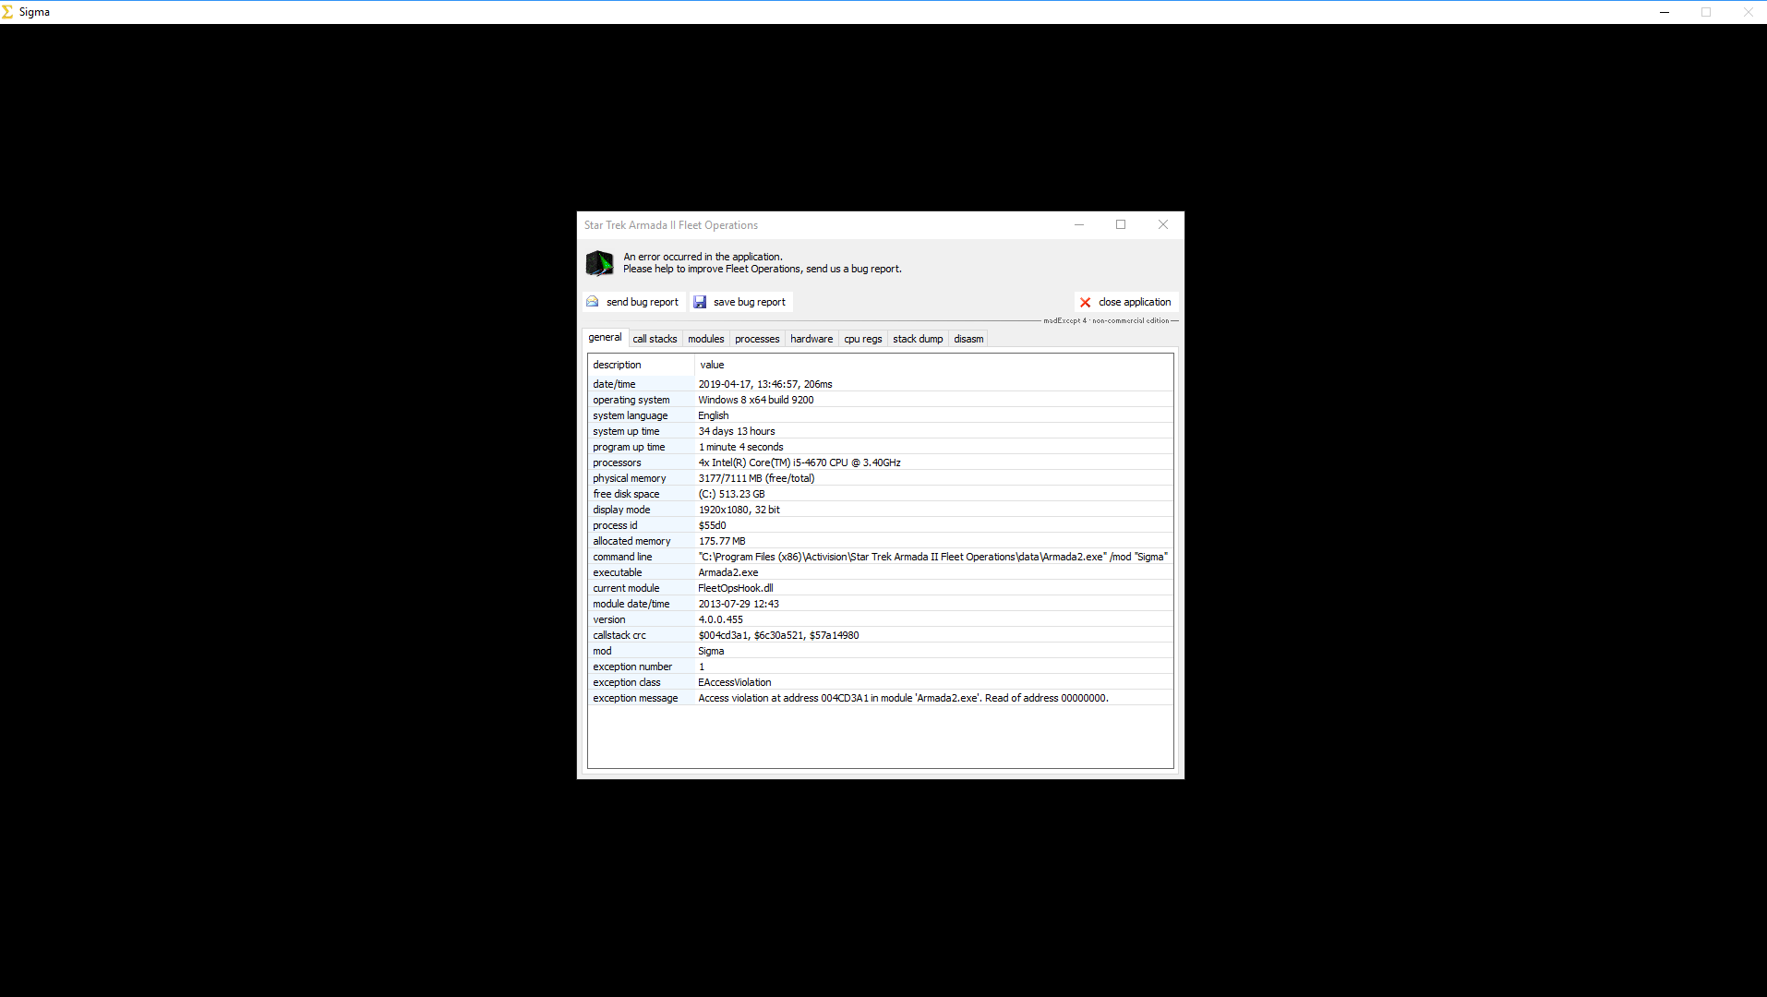Select '(C:) 513.23 GB' free disk value
This screenshot has width=1767, height=997.
731,494
